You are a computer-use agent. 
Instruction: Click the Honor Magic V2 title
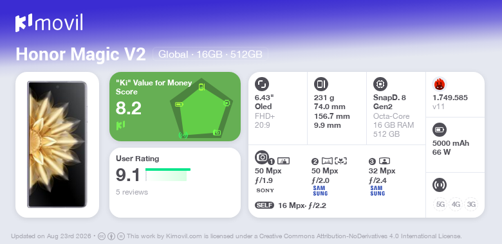(x=80, y=55)
